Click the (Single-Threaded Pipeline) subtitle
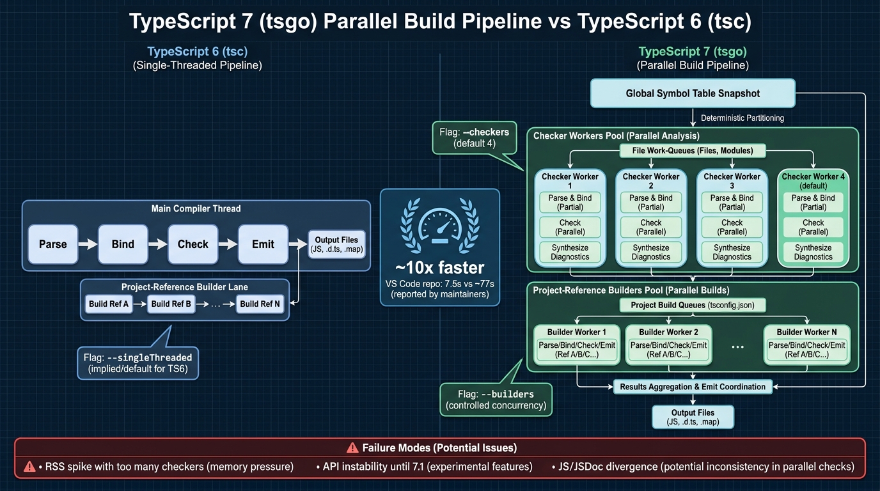Viewport: 880px width, 491px height. [198, 65]
